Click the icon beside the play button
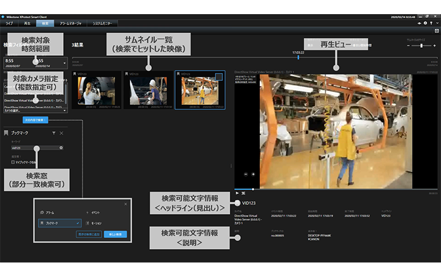 tap(244, 193)
